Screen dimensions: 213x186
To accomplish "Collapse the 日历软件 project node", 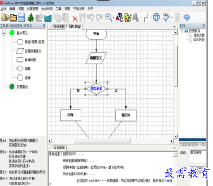I will (182, 31).
